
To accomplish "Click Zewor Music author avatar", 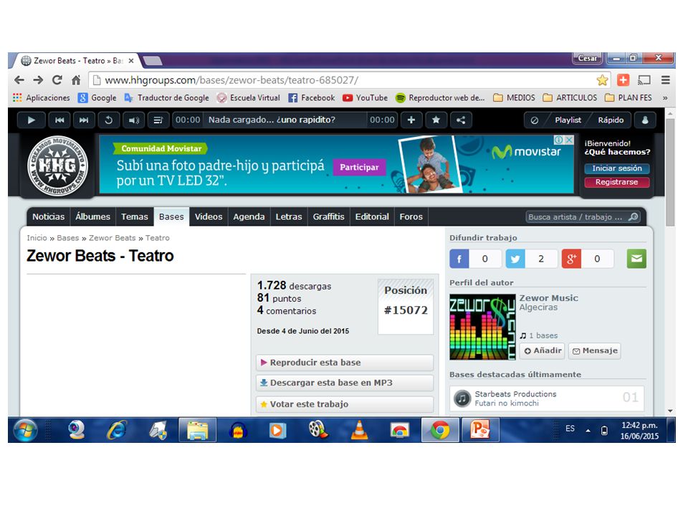I will point(482,327).
